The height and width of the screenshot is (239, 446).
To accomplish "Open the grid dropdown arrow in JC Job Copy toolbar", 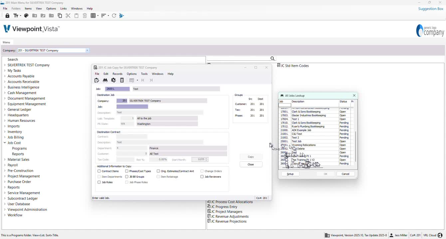I will point(137,80).
